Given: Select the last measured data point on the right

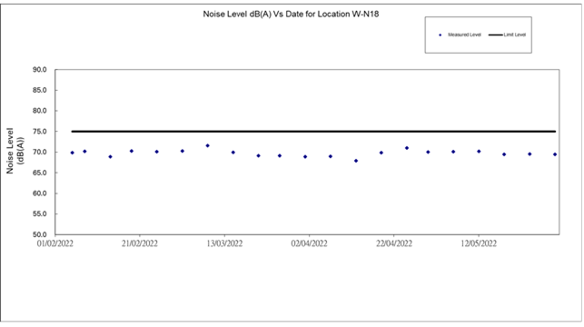Looking at the screenshot, I should click(x=555, y=154).
